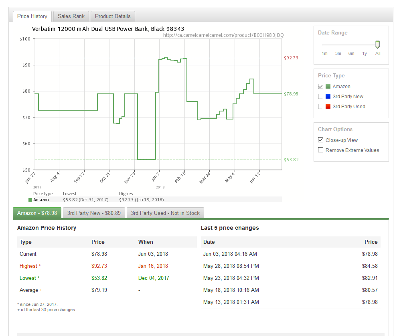
Task: Set date range to 1y
Action: [365, 53]
